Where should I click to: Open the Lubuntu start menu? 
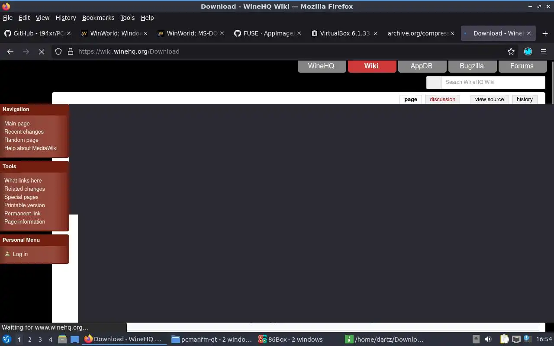7,340
